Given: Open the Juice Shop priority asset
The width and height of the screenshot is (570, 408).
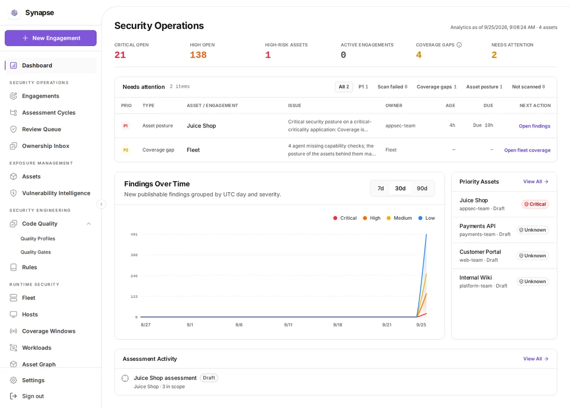Looking at the screenshot, I should [504, 204].
